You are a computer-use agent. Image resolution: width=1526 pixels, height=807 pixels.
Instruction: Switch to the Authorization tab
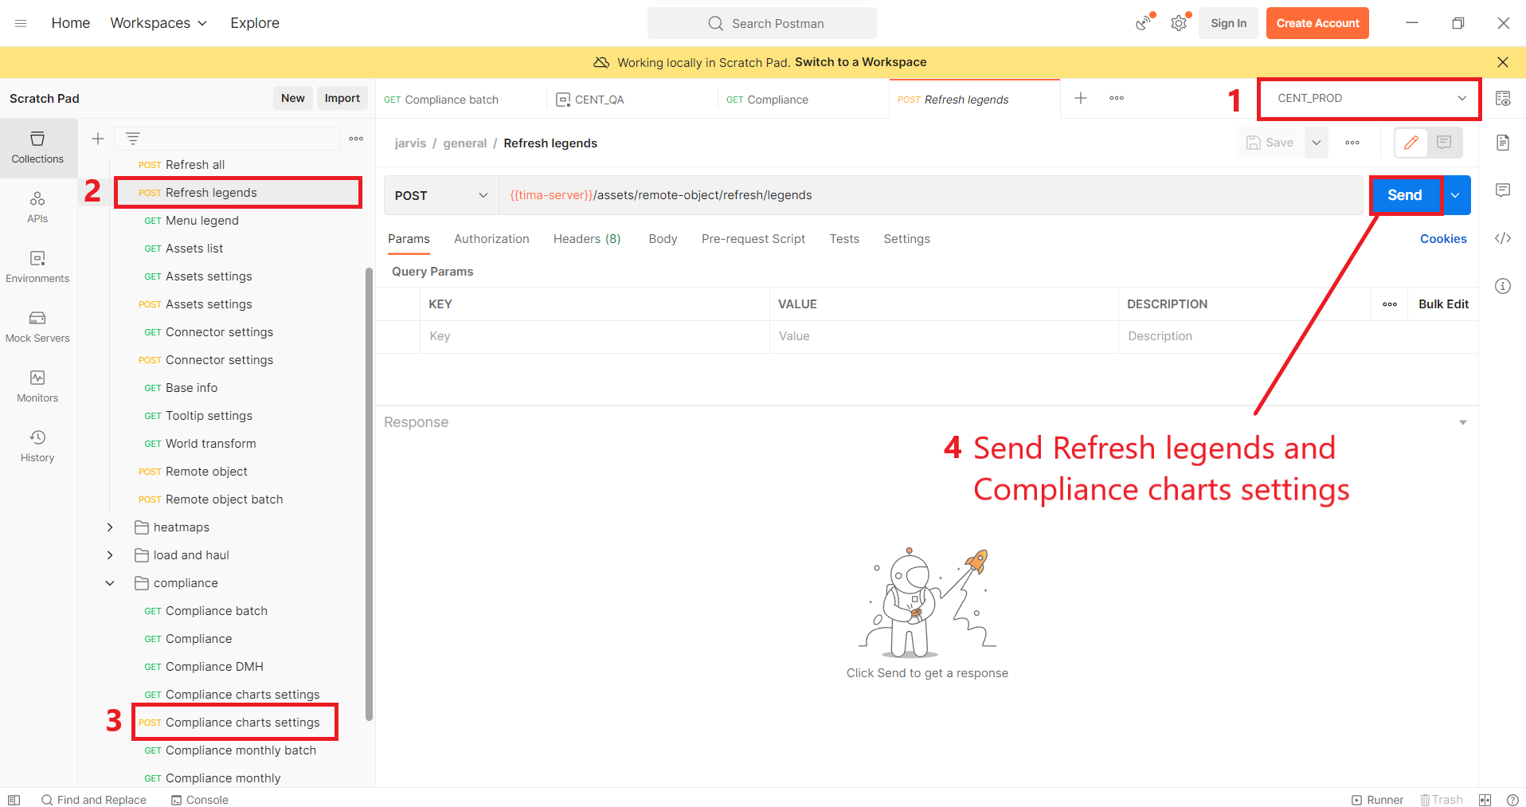click(x=491, y=239)
